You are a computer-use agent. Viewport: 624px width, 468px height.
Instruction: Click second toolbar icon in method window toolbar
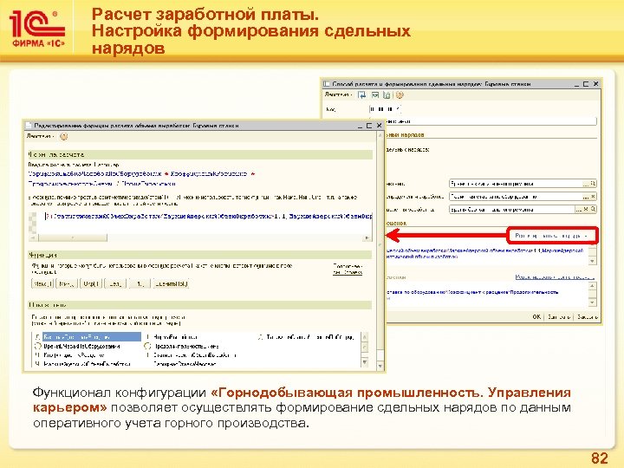click(375, 94)
